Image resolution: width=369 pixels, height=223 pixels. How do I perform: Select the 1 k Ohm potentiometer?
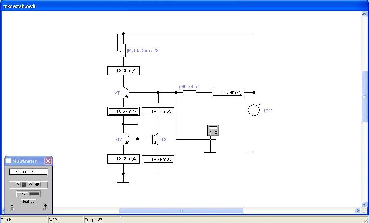(123, 50)
